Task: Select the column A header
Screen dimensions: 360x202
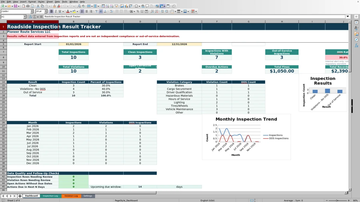Action: (33, 22)
